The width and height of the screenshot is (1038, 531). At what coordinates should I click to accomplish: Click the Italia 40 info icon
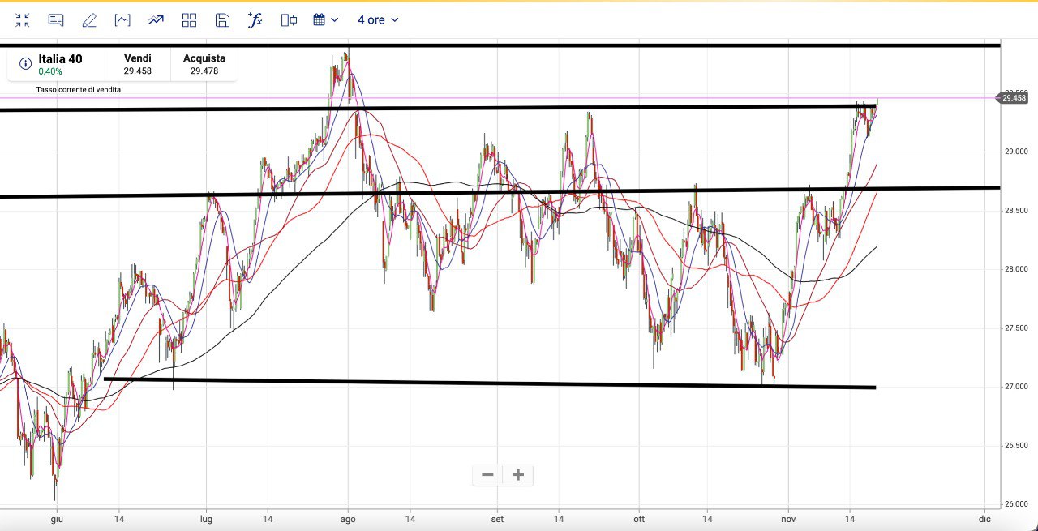(x=25, y=64)
